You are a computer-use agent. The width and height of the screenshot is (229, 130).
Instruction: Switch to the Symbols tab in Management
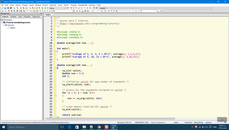tap(13, 17)
